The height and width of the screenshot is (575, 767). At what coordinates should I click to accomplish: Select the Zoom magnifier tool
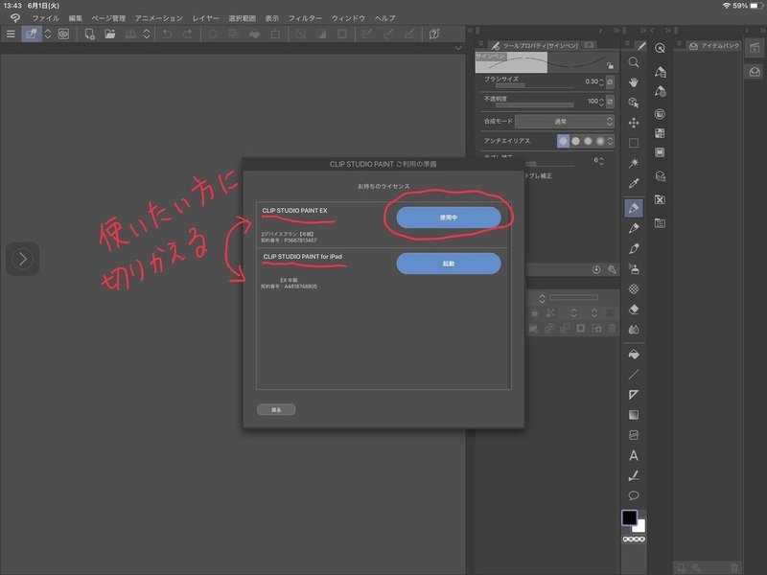point(634,62)
